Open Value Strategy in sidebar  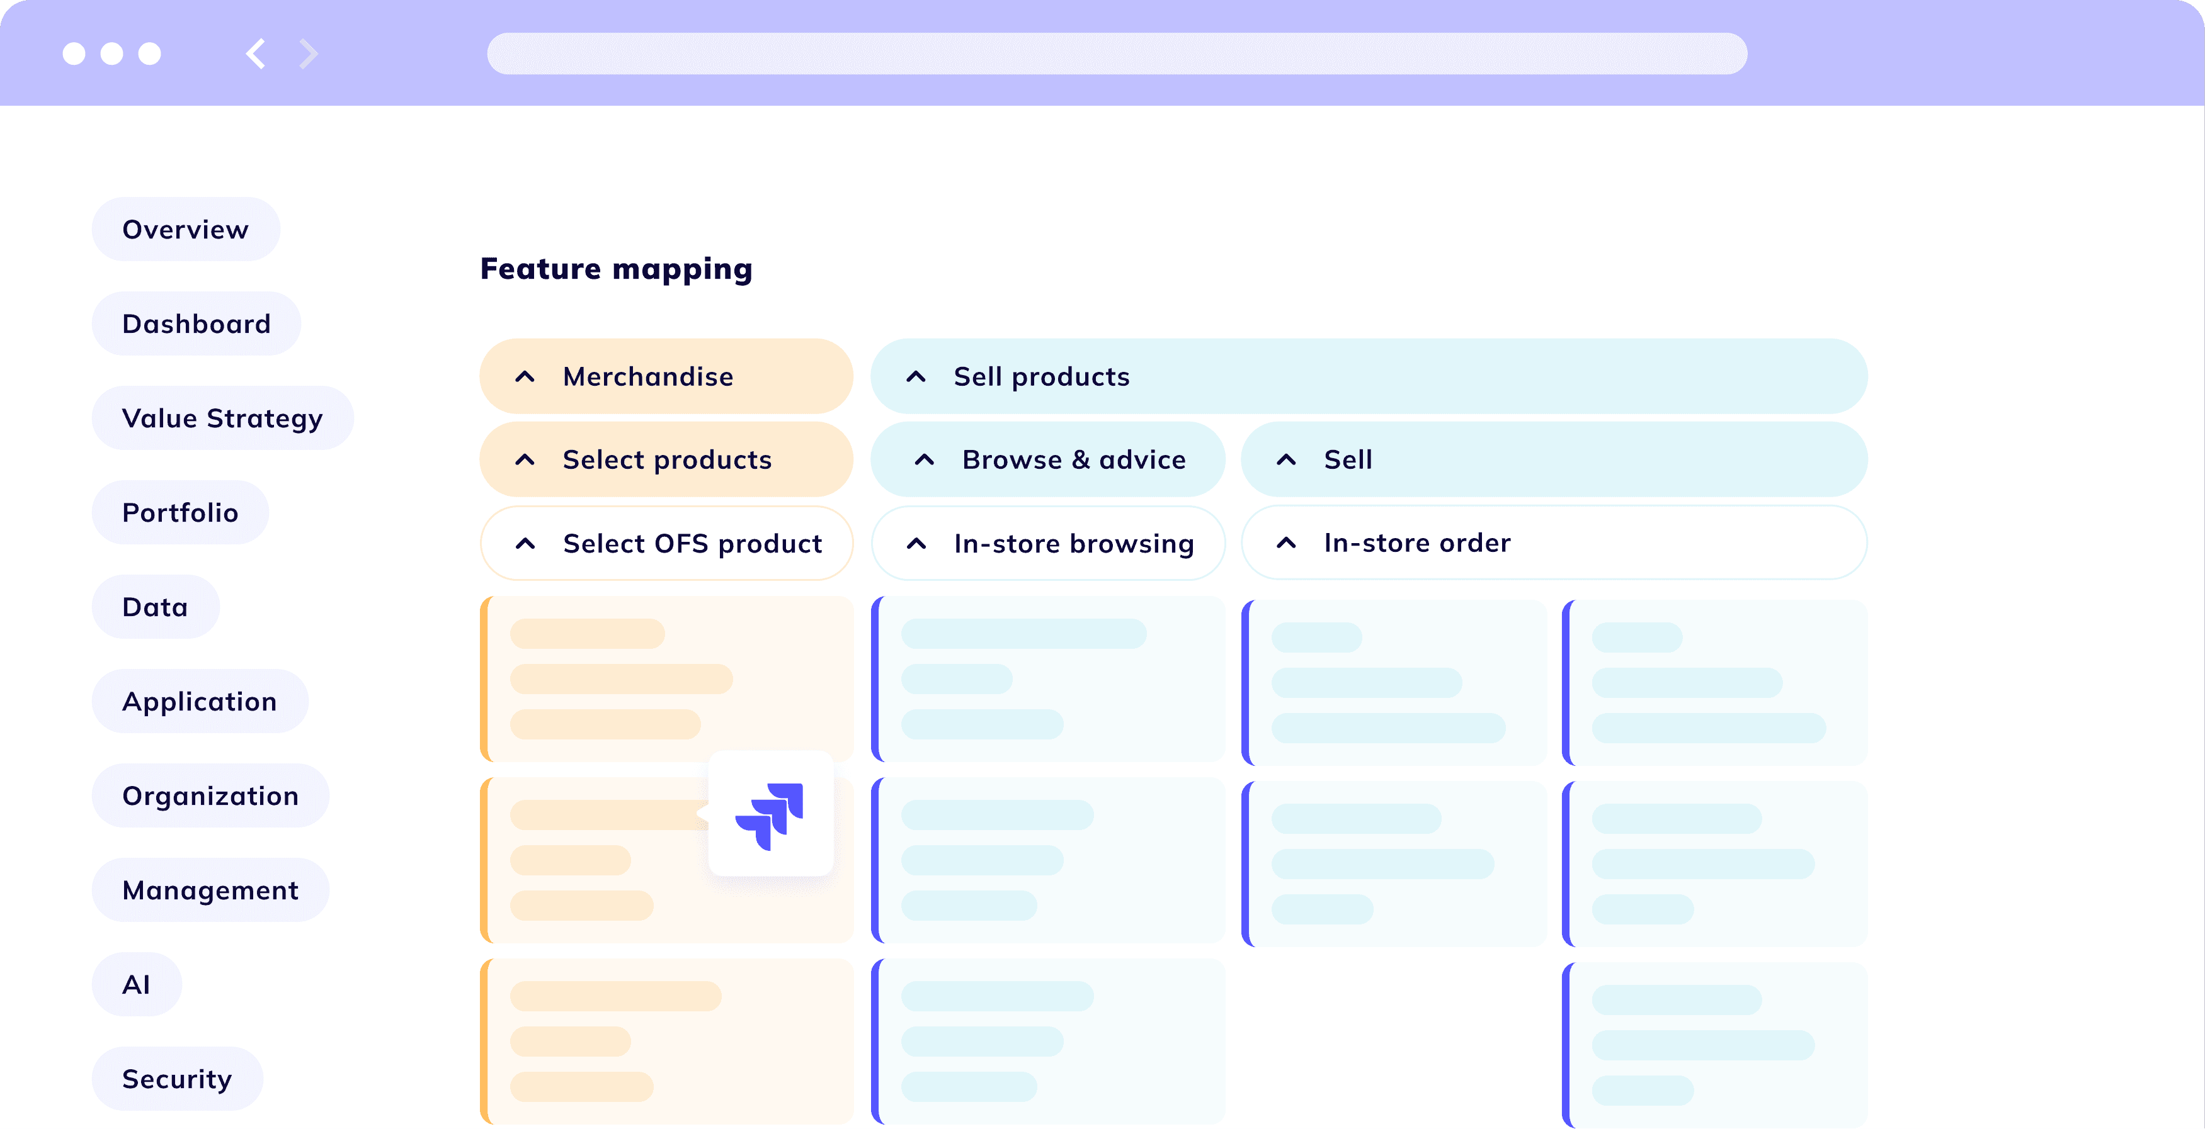click(222, 417)
